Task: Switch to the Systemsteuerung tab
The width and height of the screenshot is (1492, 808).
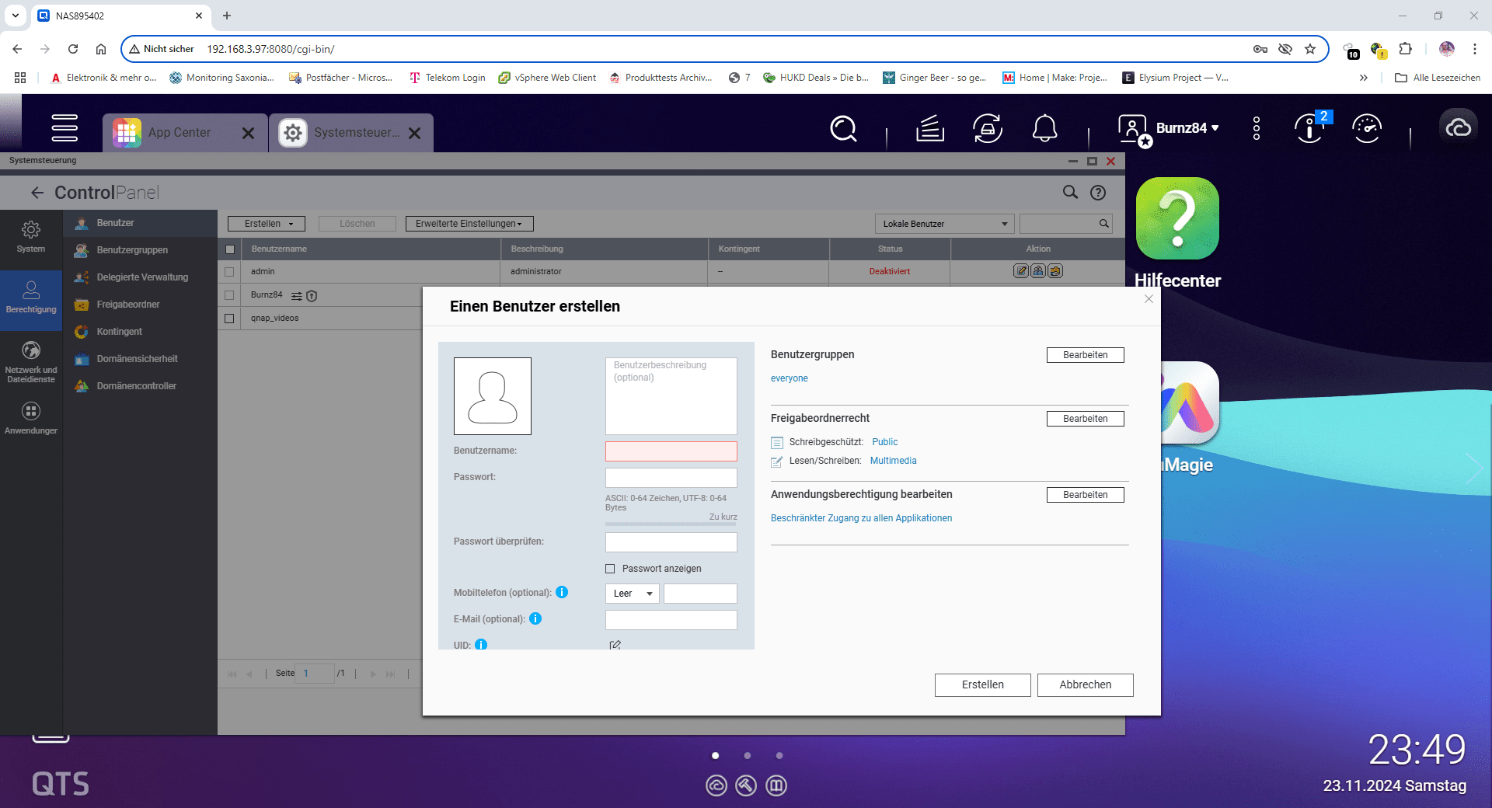Action: pyautogui.click(x=351, y=133)
